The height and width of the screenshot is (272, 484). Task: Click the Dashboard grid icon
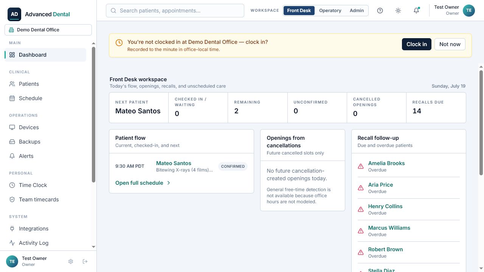tap(12, 55)
